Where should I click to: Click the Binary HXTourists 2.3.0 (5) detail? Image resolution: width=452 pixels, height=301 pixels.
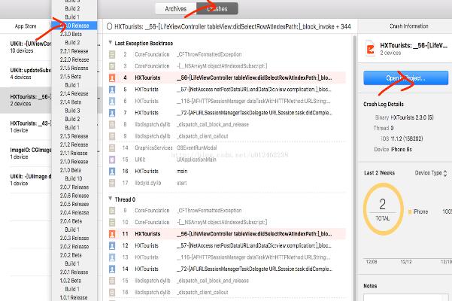[x=404, y=117]
